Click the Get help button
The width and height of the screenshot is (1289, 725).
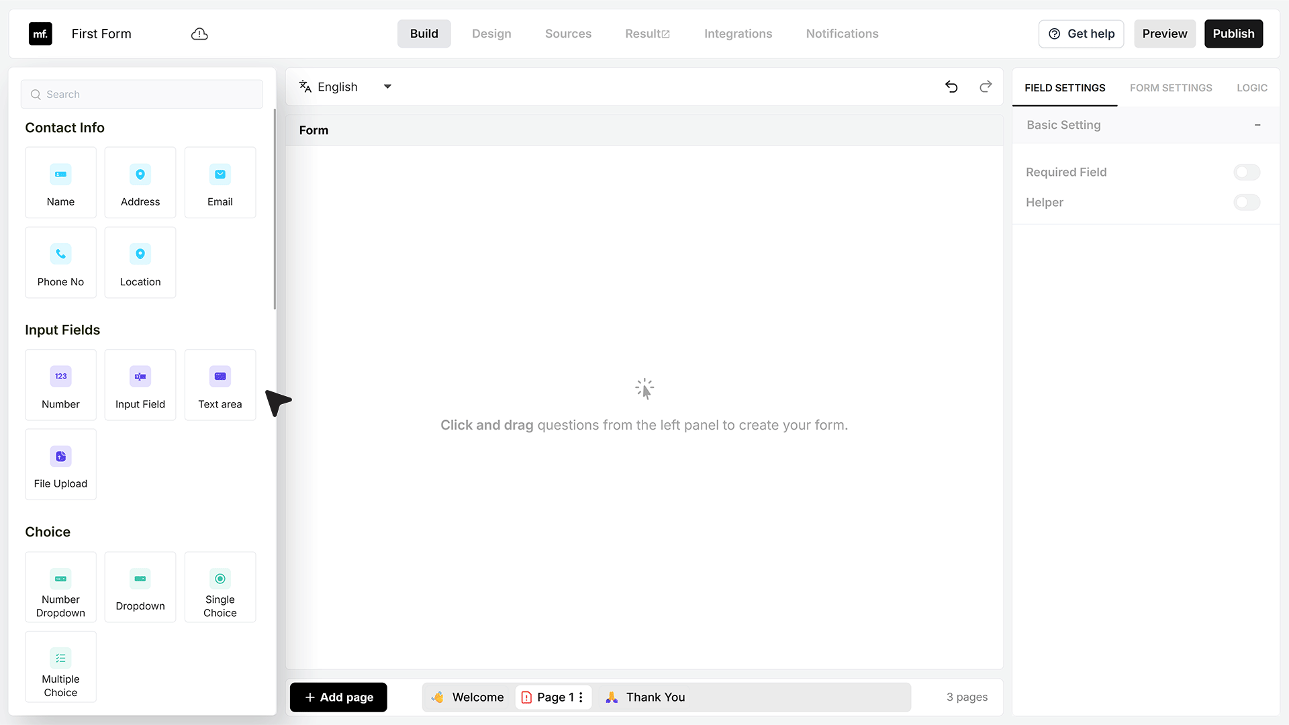pyautogui.click(x=1081, y=34)
